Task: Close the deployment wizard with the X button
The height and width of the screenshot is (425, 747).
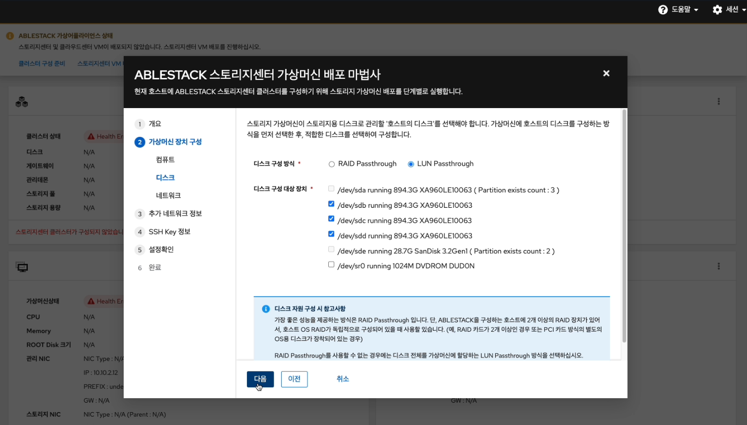Action: pyautogui.click(x=606, y=73)
